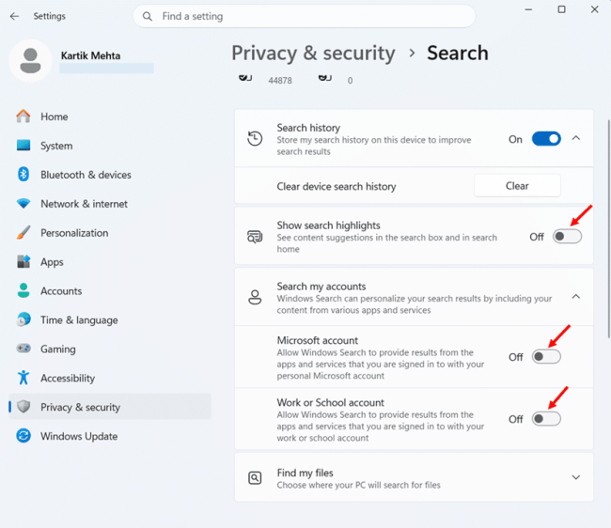The height and width of the screenshot is (528, 611).
Task: Open Accessibility settings label
Action: click(68, 378)
